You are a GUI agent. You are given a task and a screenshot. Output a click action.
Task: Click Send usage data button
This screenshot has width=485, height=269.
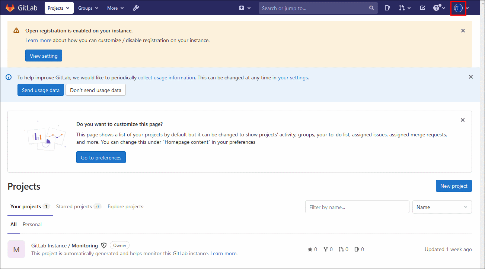click(41, 90)
